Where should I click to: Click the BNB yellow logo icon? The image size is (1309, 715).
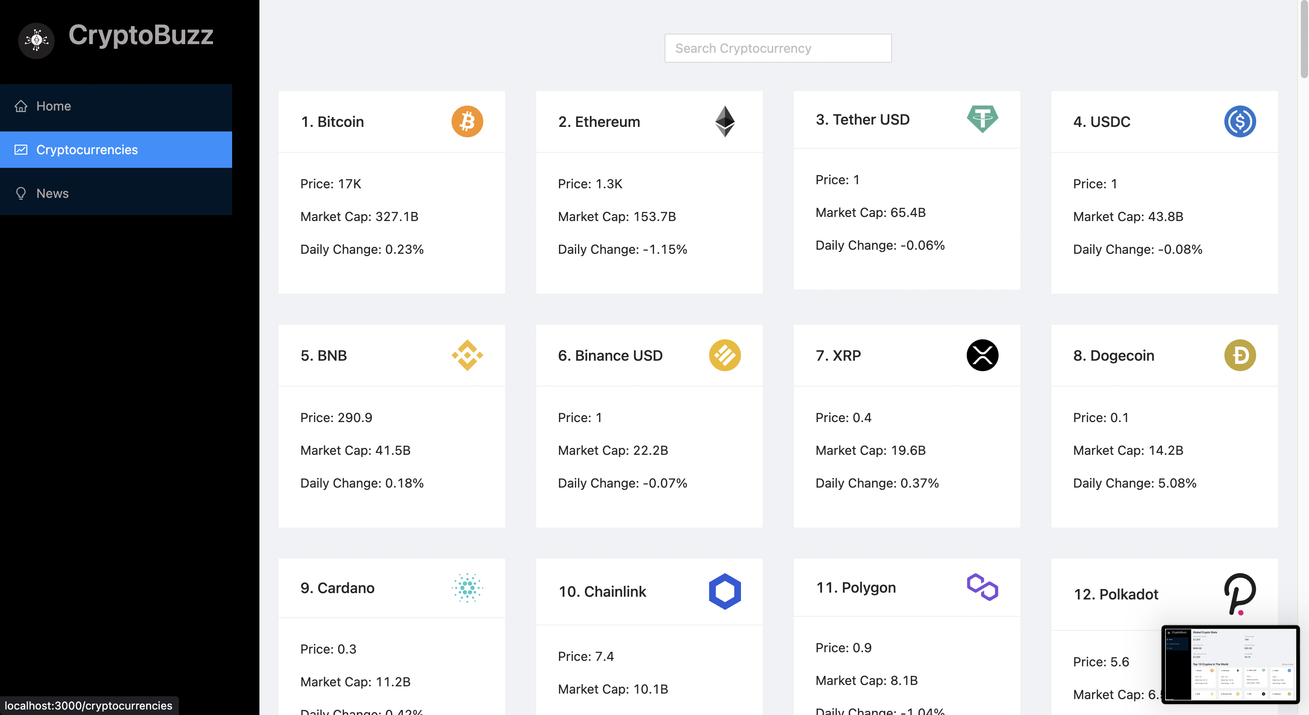point(467,355)
